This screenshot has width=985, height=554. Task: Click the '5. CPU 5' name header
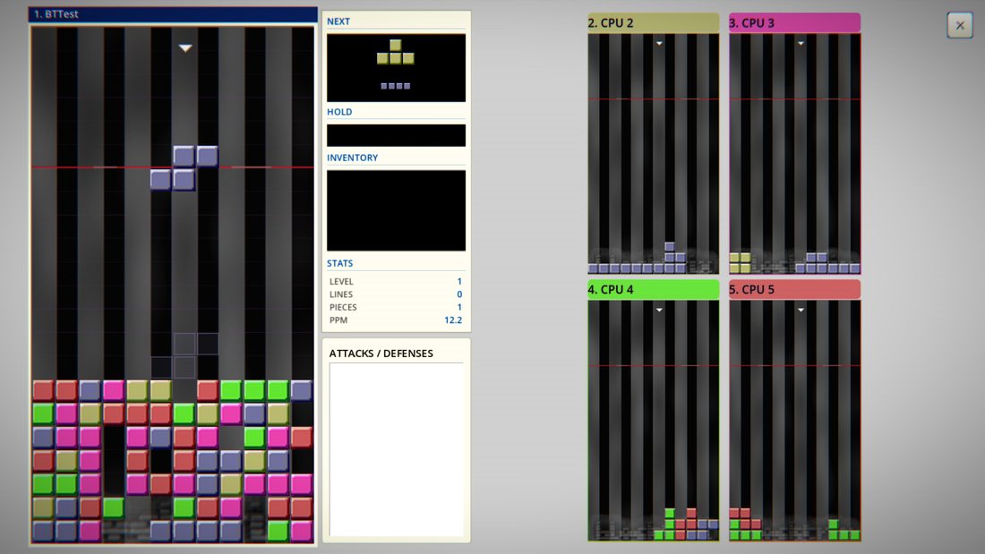point(794,290)
